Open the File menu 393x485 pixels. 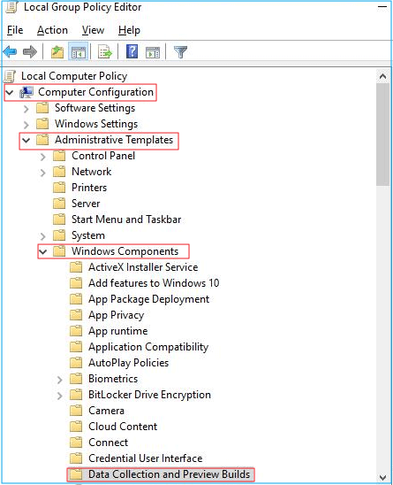(x=15, y=30)
